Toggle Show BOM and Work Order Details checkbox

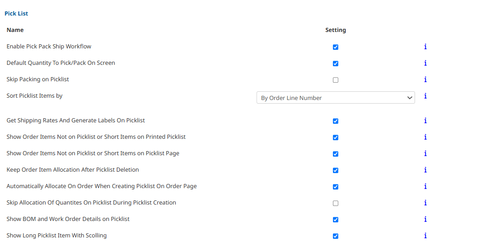[x=336, y=220]
